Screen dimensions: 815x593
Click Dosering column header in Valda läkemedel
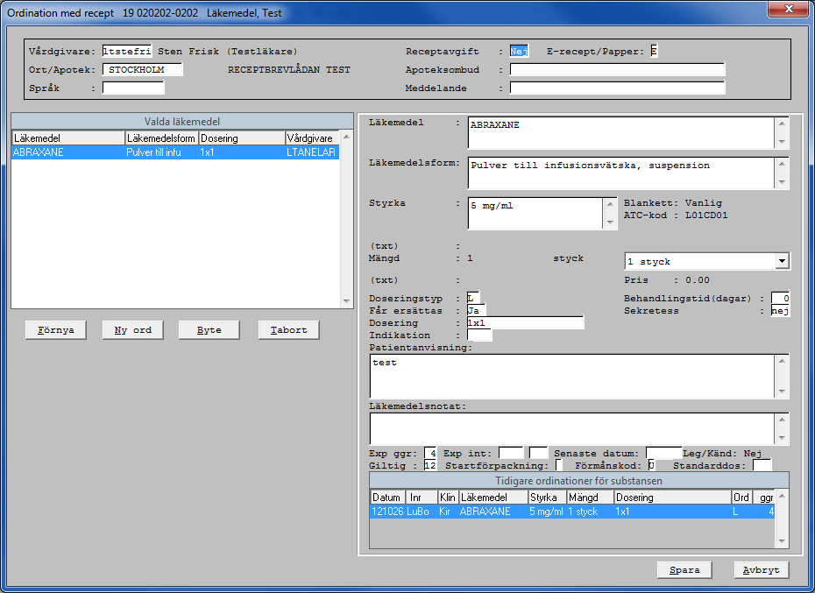tap(242, 138)
